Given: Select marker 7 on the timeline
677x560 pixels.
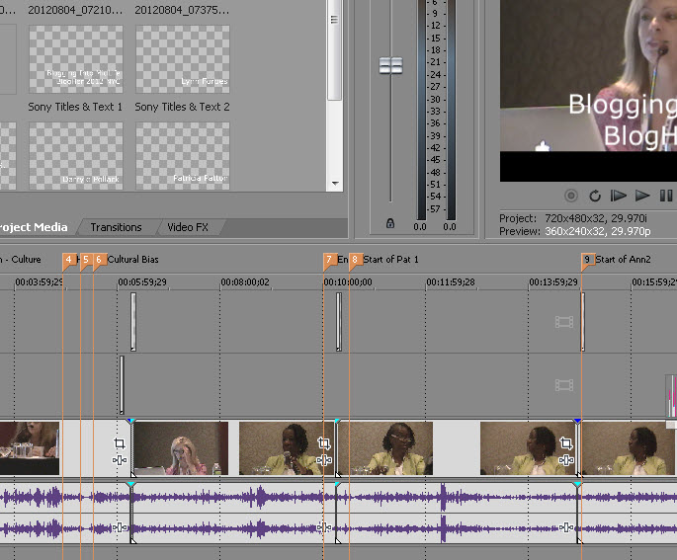Looking at the screenshot, I should [x=329, y=260].
